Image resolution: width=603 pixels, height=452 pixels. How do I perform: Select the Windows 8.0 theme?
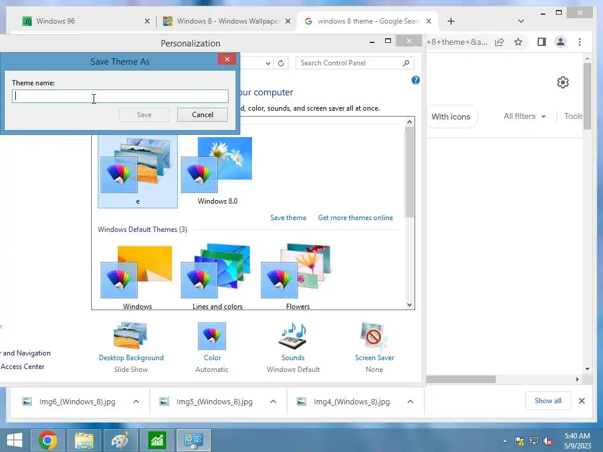tap(217, 171)
